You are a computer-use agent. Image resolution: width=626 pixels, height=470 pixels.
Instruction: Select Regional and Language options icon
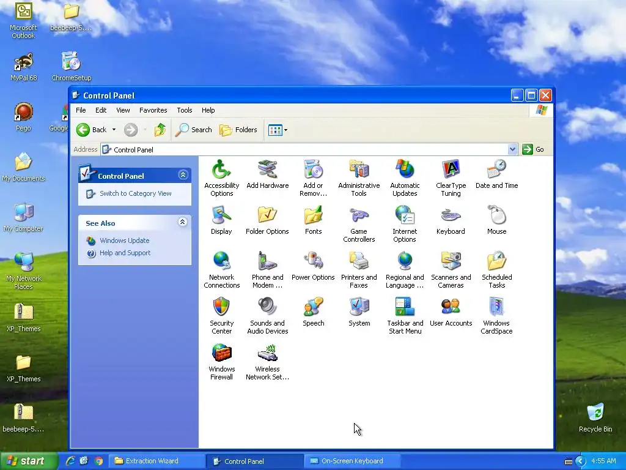tap(405, 269)
